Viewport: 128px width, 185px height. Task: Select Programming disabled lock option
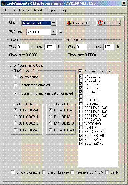pyautogui.click(x=32, y=85)
